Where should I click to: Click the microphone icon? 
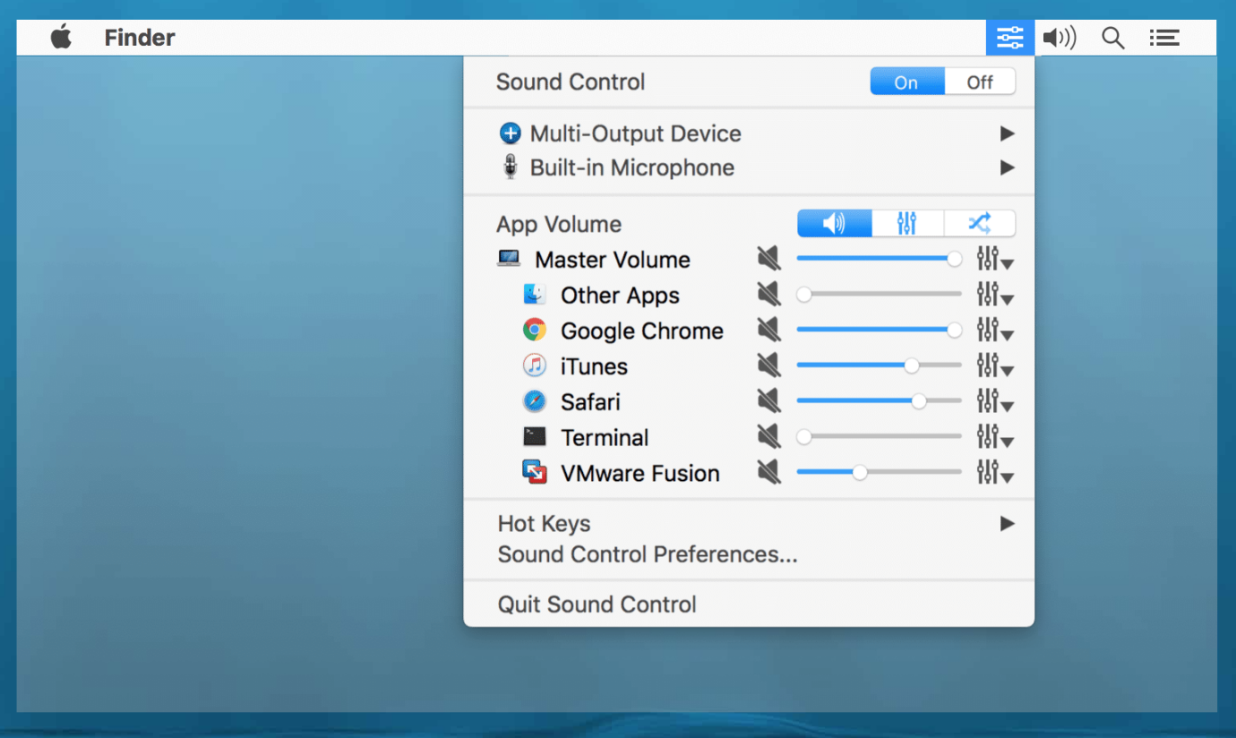[x=510, y=167]
